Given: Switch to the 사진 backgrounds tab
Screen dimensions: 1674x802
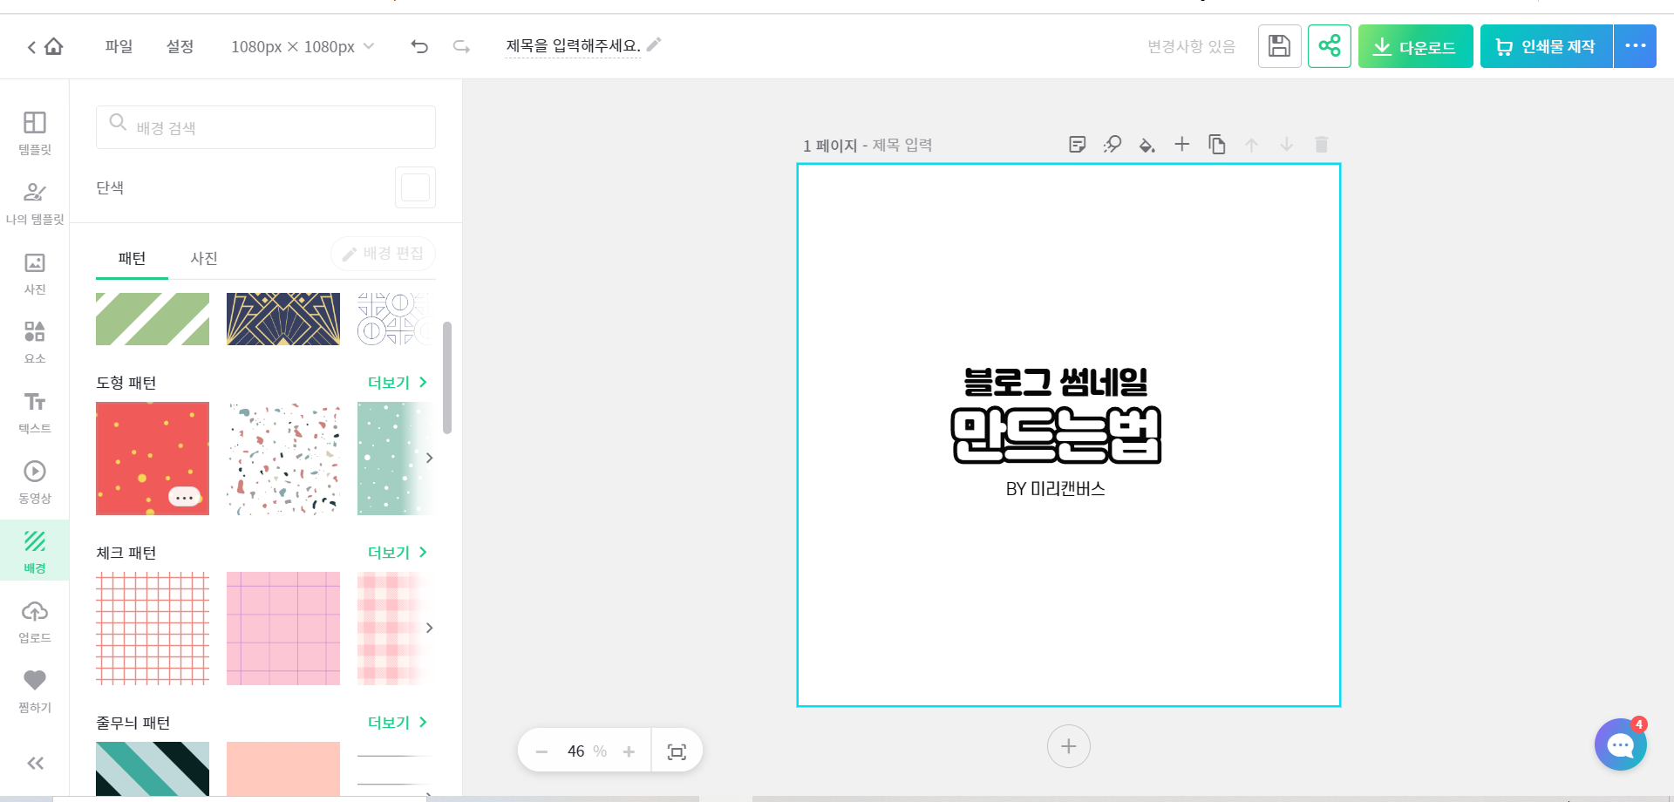Looking at the screenshot, I should click(204, 258).
